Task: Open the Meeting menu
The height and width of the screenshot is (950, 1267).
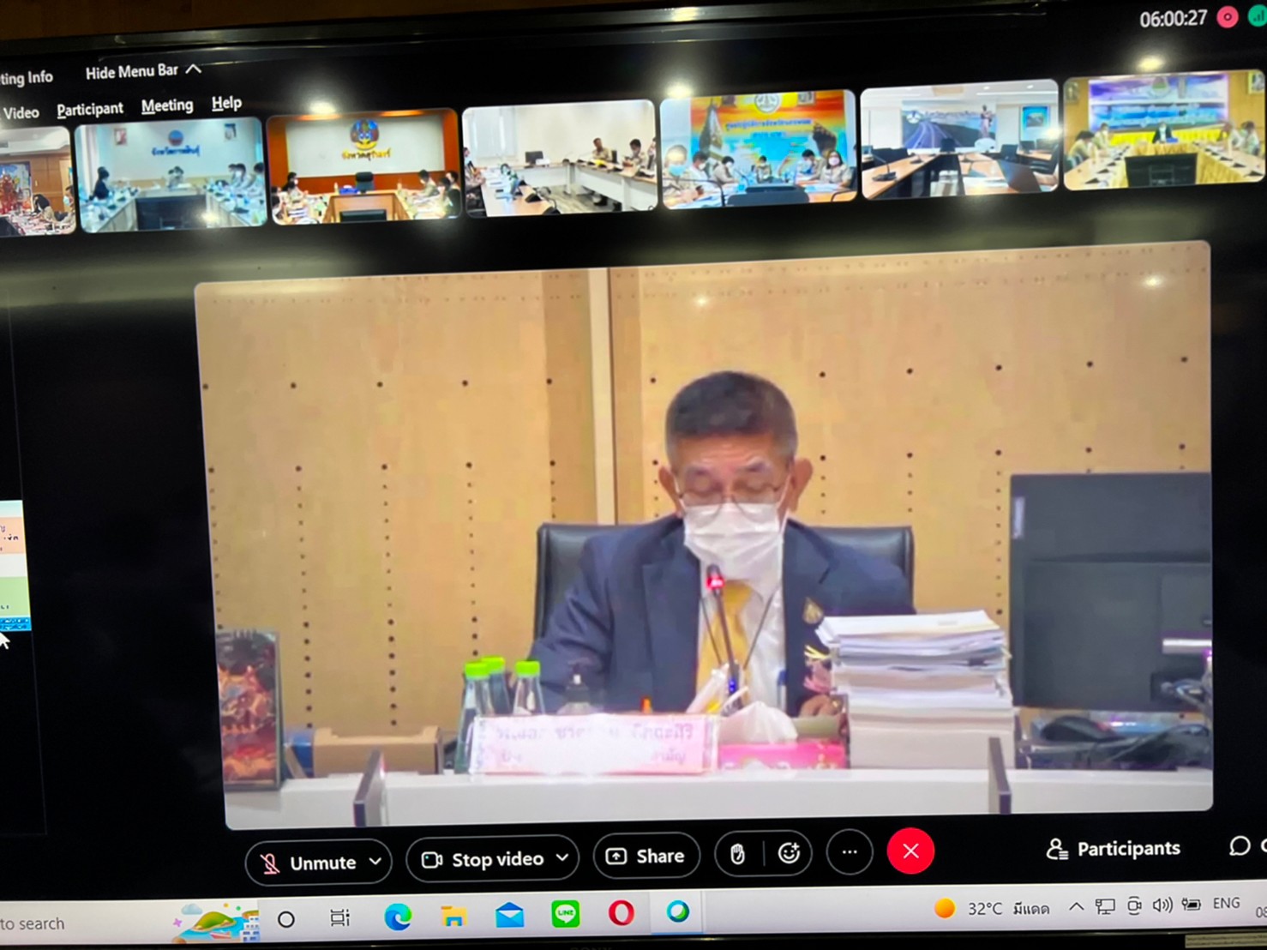Action: pos(166,105)
